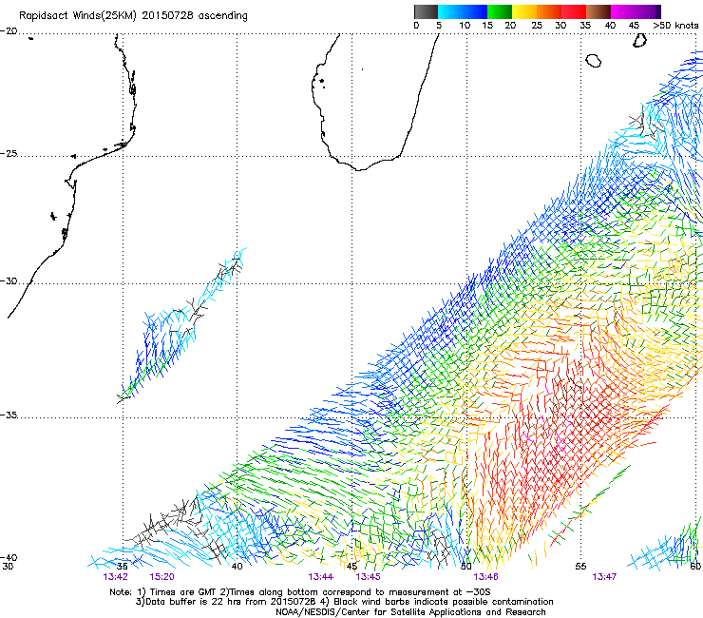Click the '>50 knots' legend label
The height and width of the screenshot is (618, 703).
click(675, 26)
